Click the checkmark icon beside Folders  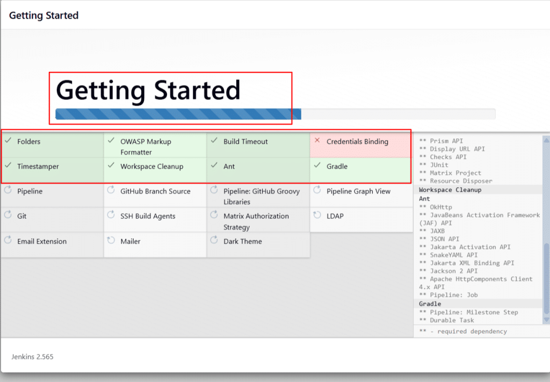[8, 141]
